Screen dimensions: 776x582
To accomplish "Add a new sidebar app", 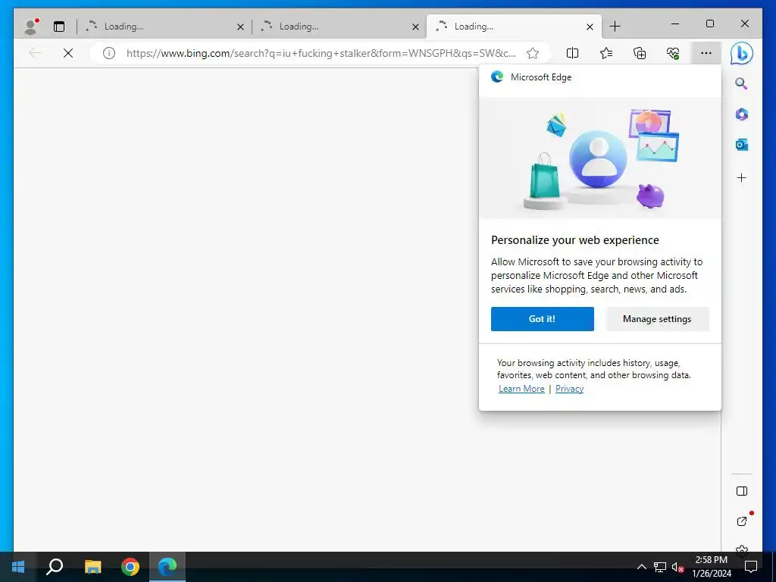I will pos(741,177).
